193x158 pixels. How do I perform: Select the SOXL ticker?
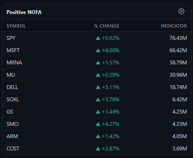click(13, 100)
